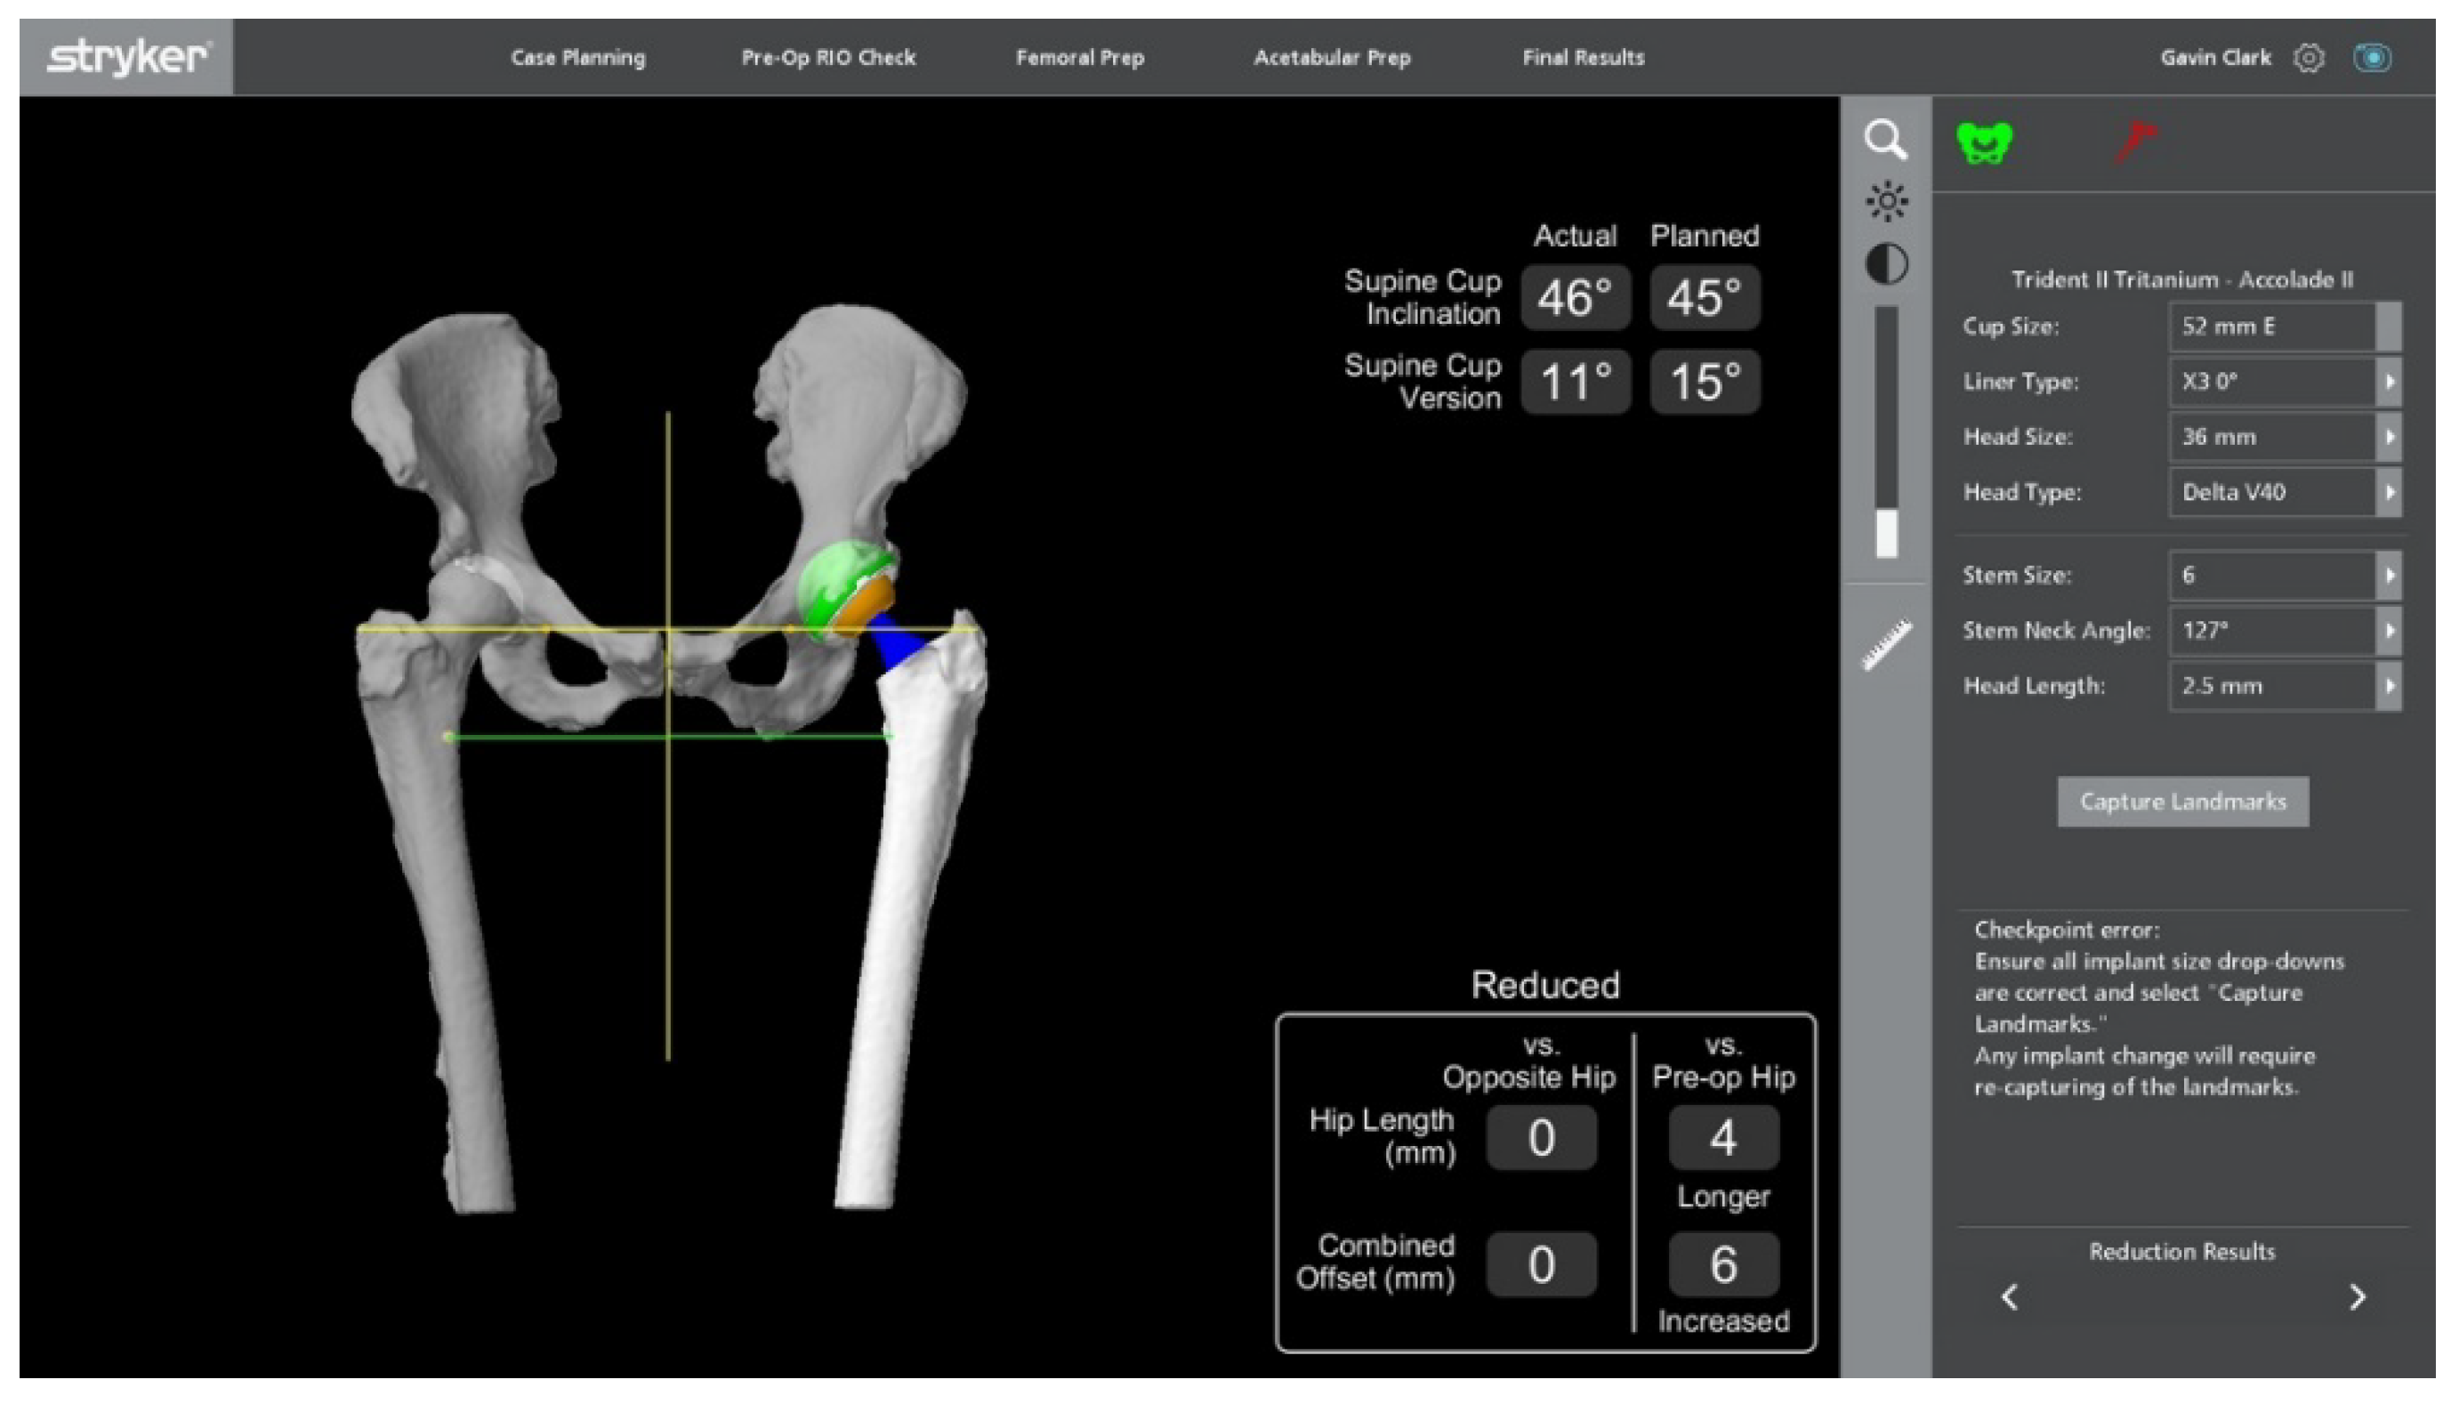Screen dimensions: 2459x1404
Task: Select the ruler measurement tool
Action: coord(1885,644)
